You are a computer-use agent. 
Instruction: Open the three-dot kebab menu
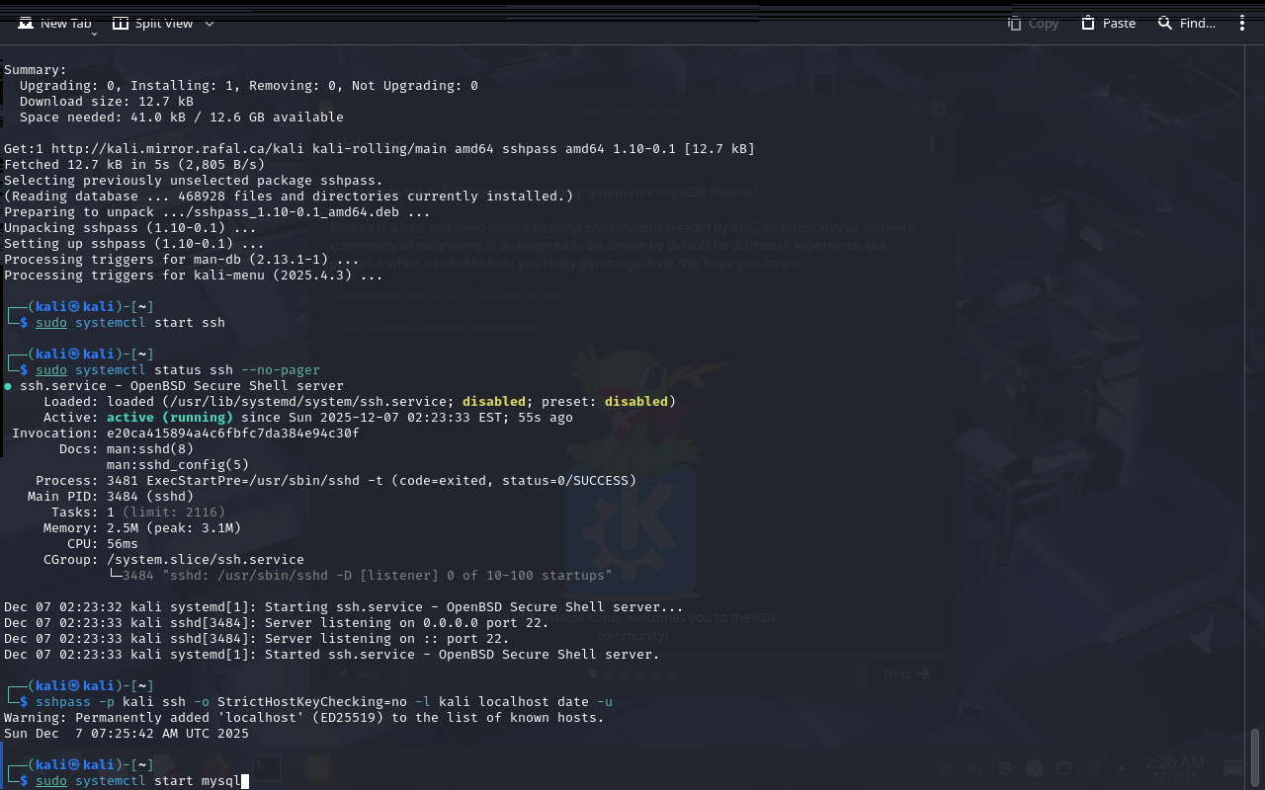(1242, 23)
